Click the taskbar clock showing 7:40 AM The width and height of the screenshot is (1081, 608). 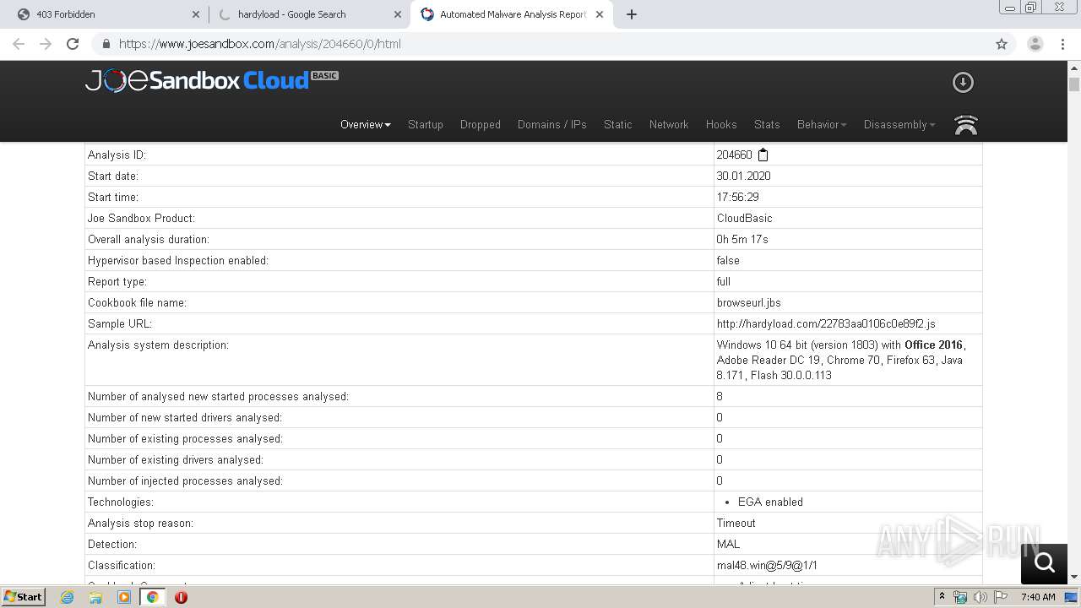1038,597
